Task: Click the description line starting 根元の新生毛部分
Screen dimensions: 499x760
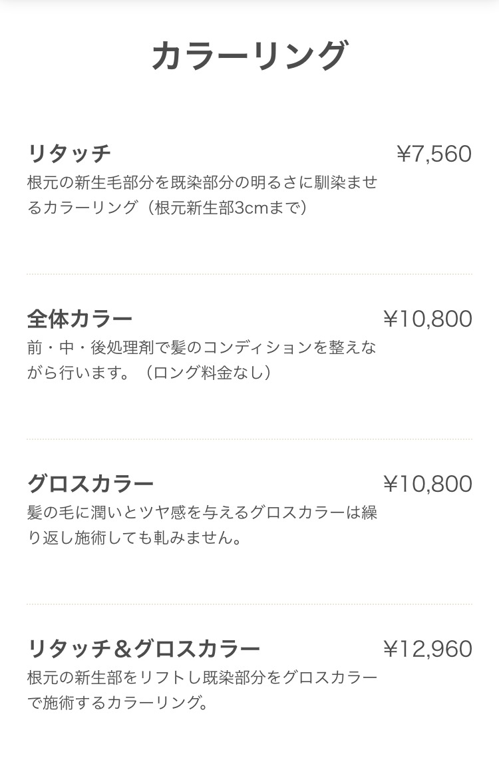Action: tap(202, 182)
